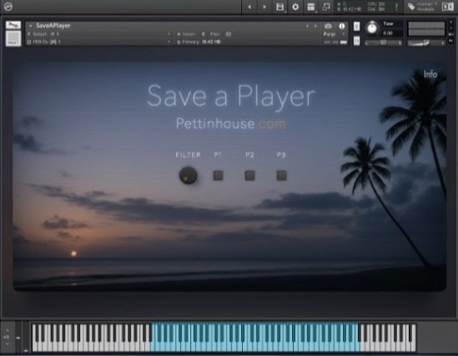Minimize instrument with the minus button

[x=451, y=28]
